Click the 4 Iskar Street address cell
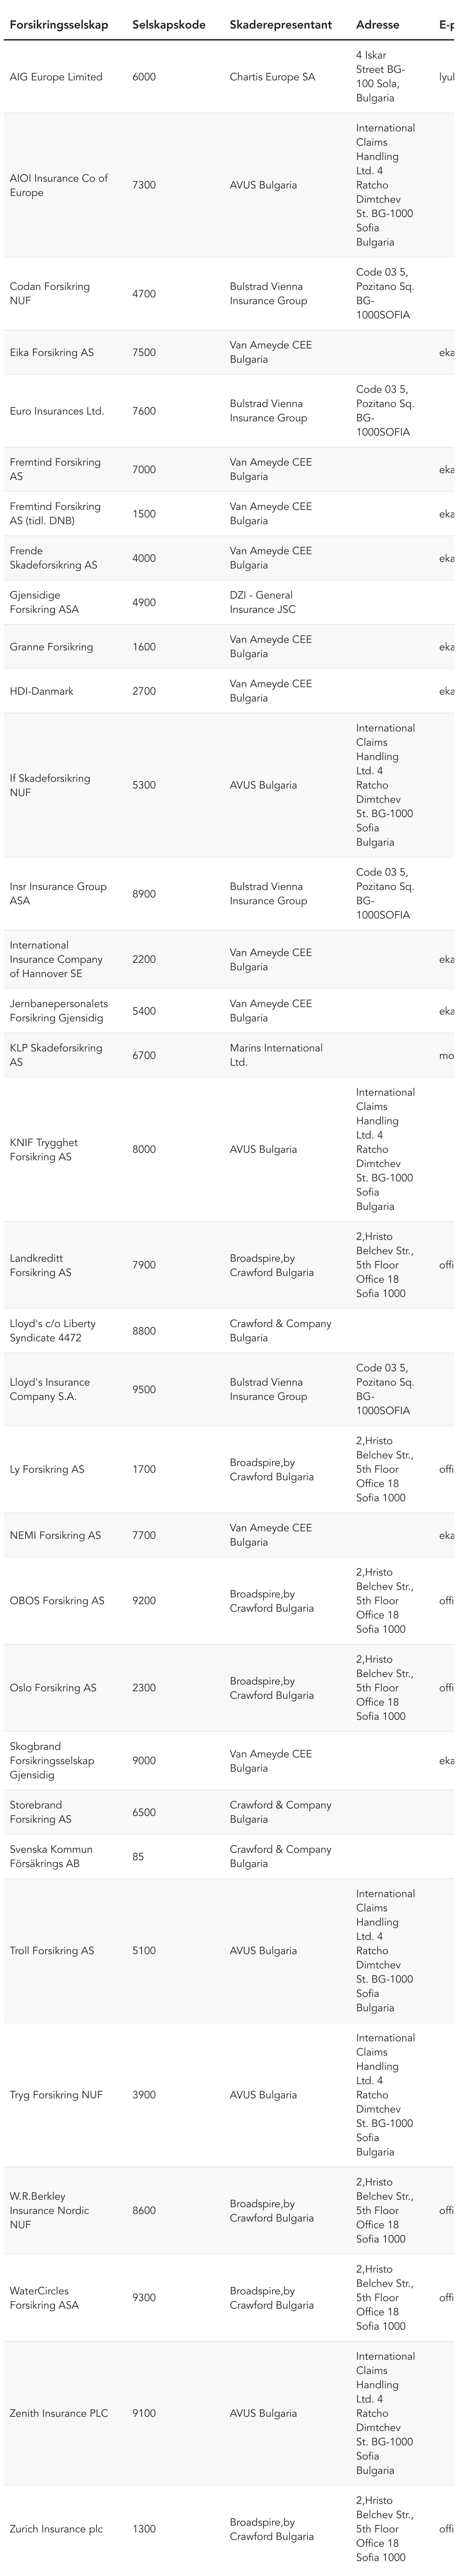Viewport: 458px width, 2576px height. click(380, 77)
